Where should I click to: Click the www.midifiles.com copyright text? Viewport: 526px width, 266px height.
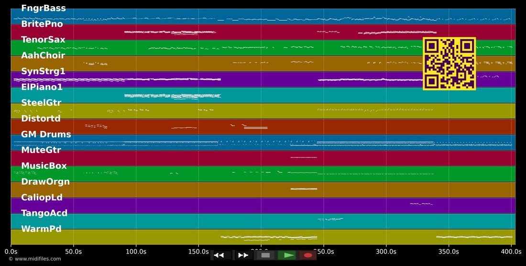(x=35, y=259)
